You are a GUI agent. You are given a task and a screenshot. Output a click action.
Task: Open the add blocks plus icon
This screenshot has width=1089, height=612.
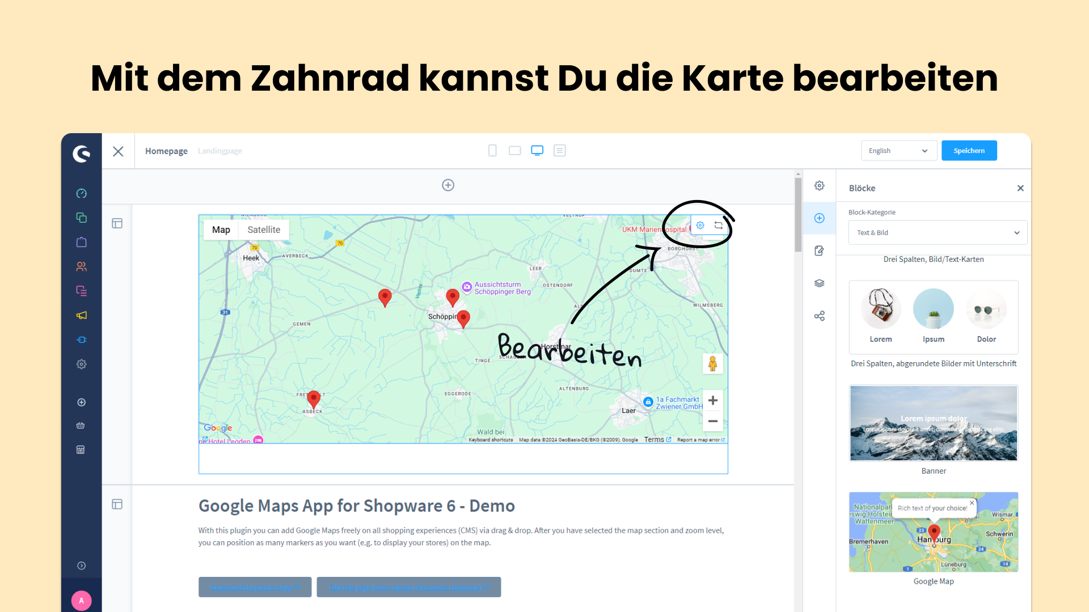820,218
